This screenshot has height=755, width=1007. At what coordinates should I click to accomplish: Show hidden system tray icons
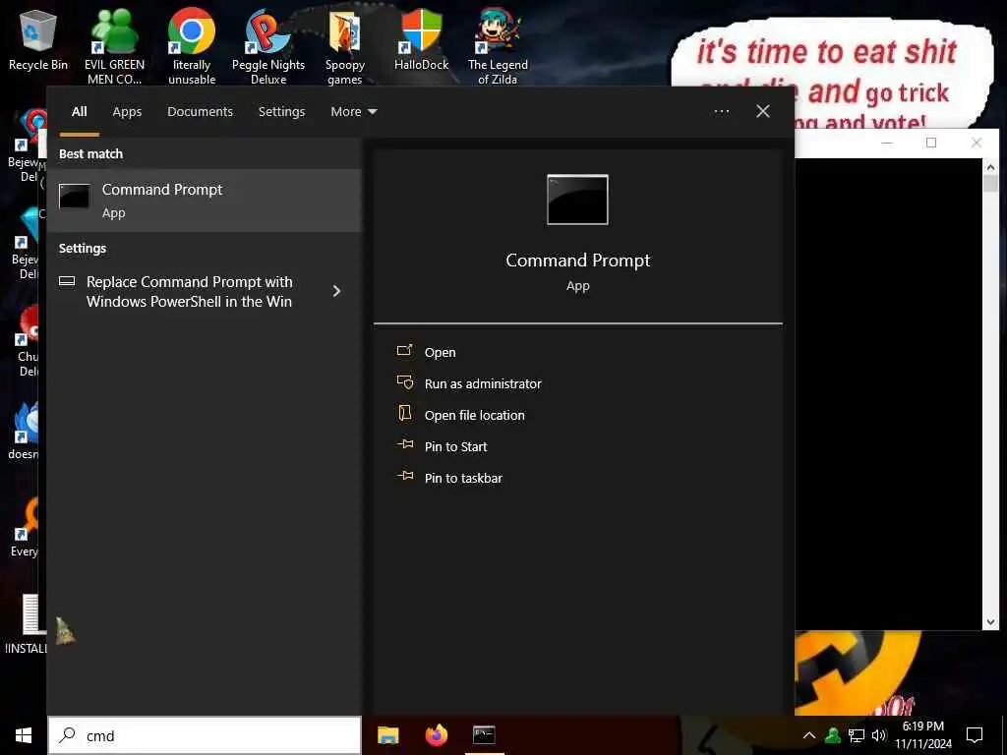[809, 735]
